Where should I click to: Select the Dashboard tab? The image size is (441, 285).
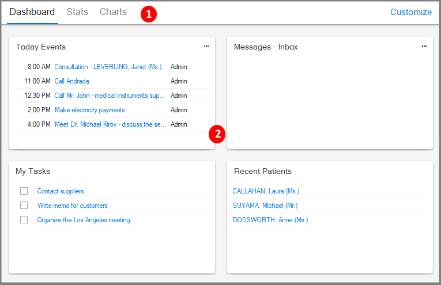(x=32, y=12)
